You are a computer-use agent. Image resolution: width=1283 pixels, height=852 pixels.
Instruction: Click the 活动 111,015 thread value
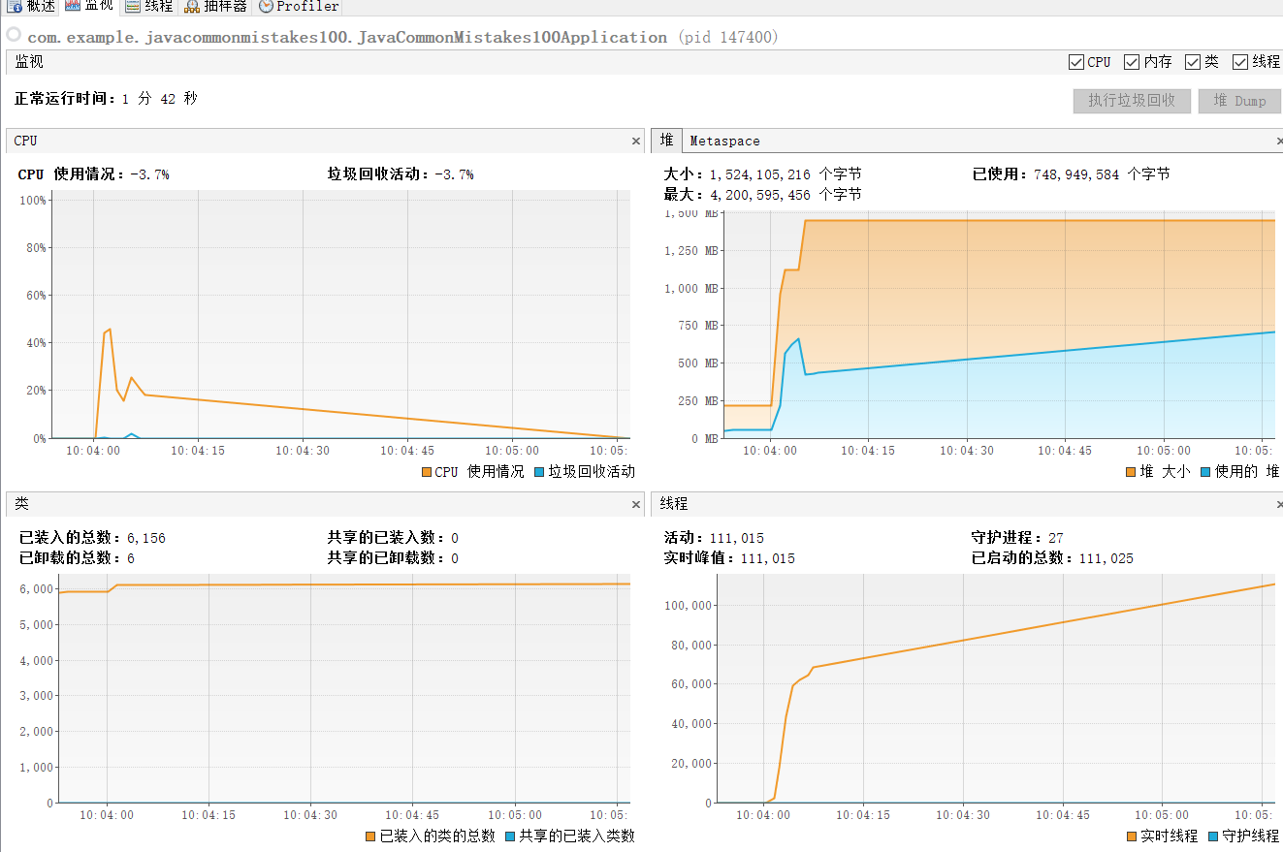[x=736, y=538]
